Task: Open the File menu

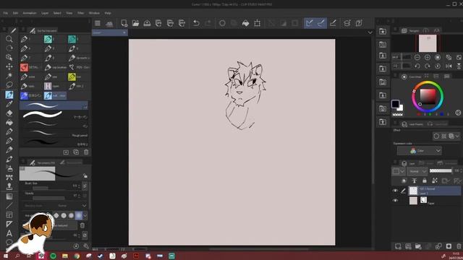Action: [x=6, y=13]
